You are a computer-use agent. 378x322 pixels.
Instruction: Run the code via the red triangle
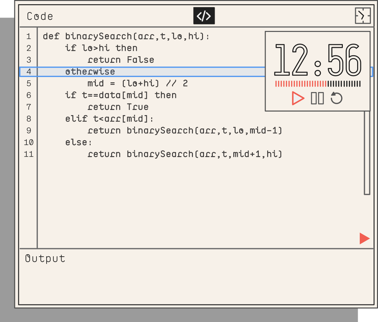coord(365,238)
